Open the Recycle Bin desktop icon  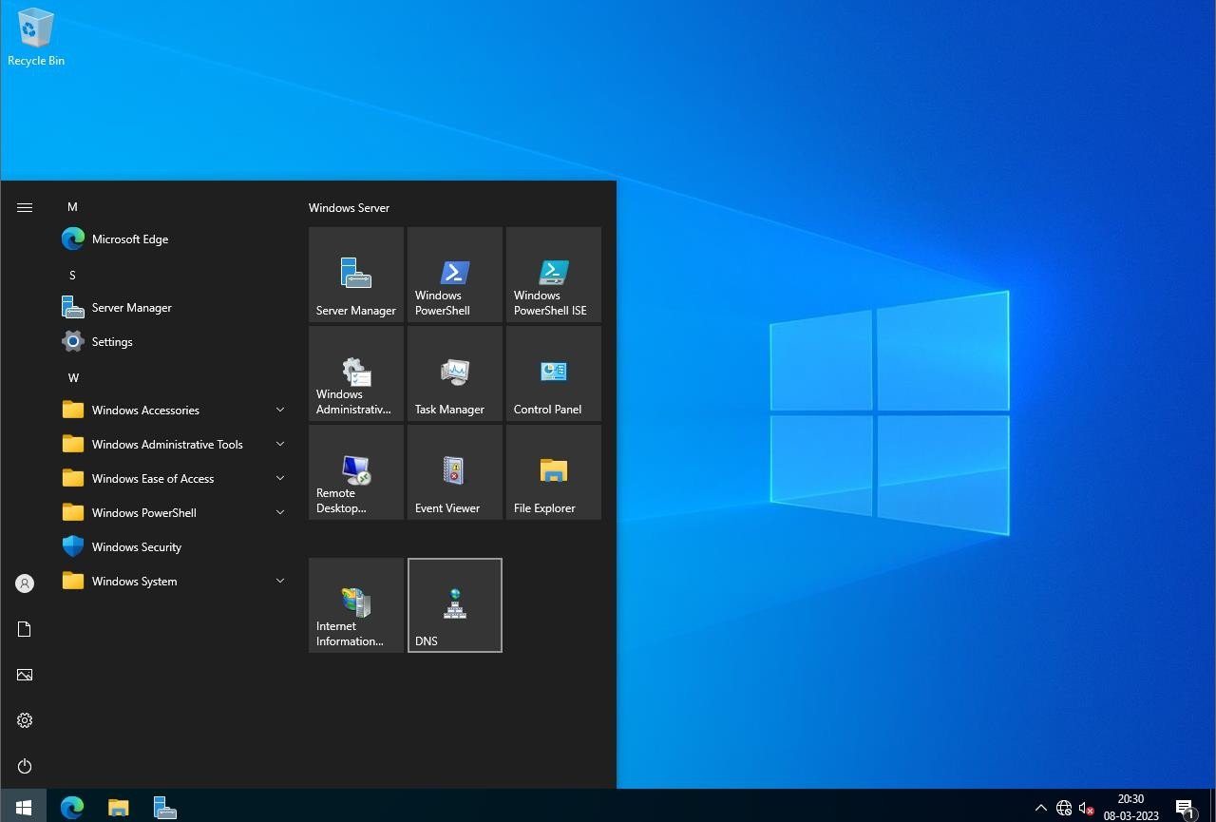[x=36, y=38]
